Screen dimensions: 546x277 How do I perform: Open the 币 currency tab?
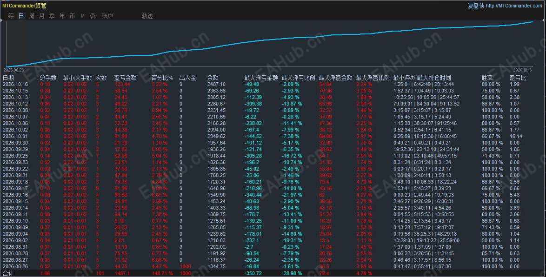coord(72,16)
